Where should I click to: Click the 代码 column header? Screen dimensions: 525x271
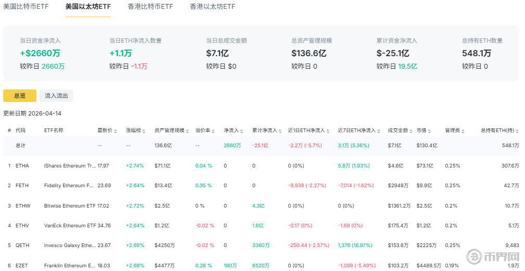20,131
